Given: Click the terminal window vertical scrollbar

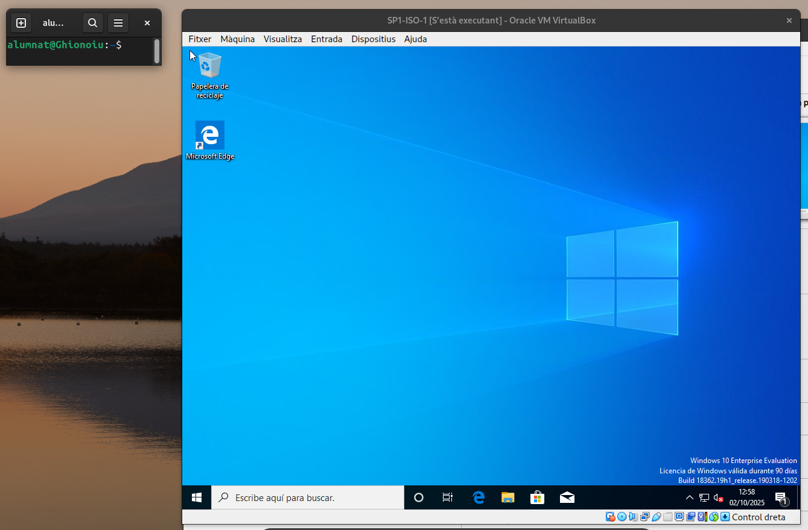Looking at the screenshot, I should 157,51.
